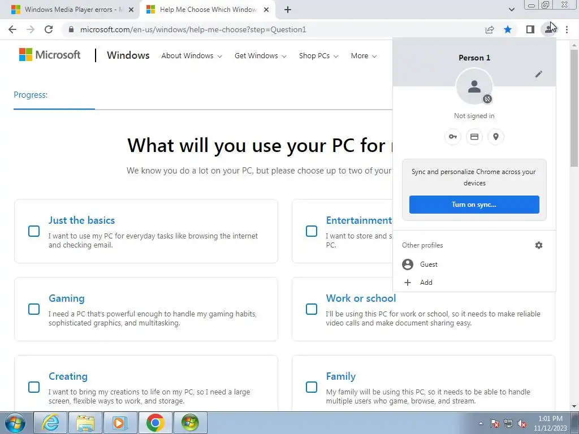
Task: Click the Just the basics heading
Action: pos(81,220)
